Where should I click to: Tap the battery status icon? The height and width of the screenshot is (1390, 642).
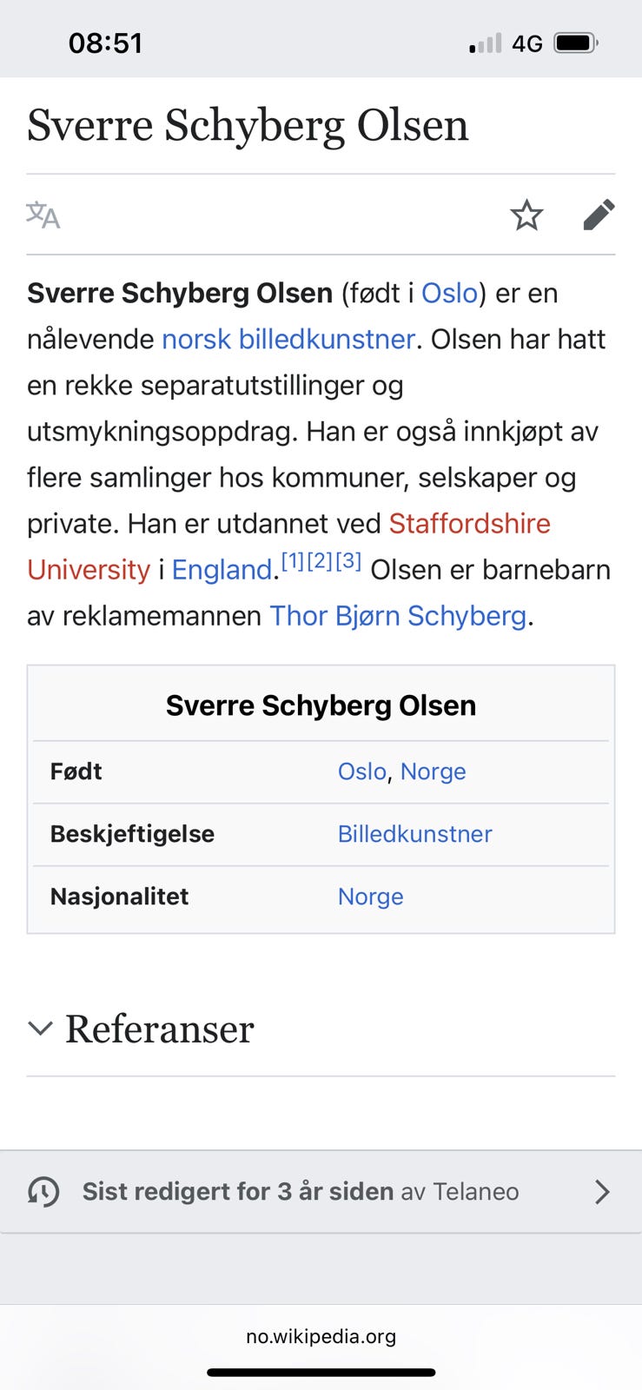[x=576, y=43]
